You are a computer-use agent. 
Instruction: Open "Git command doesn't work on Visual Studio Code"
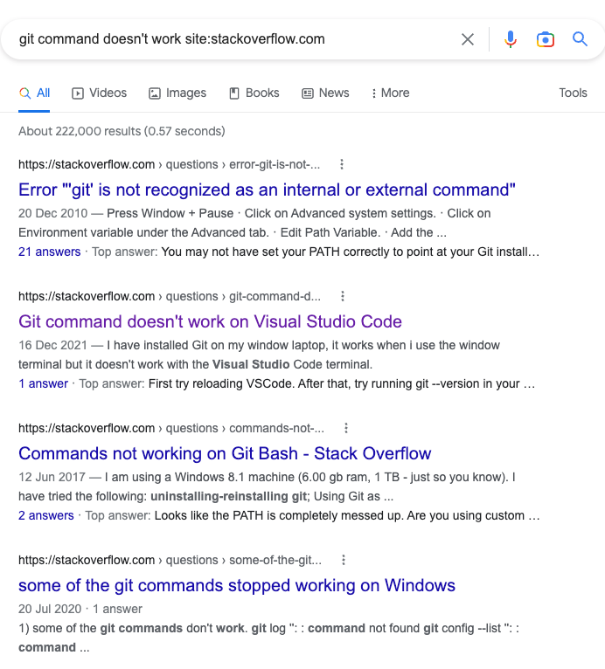tap(210, 321)
